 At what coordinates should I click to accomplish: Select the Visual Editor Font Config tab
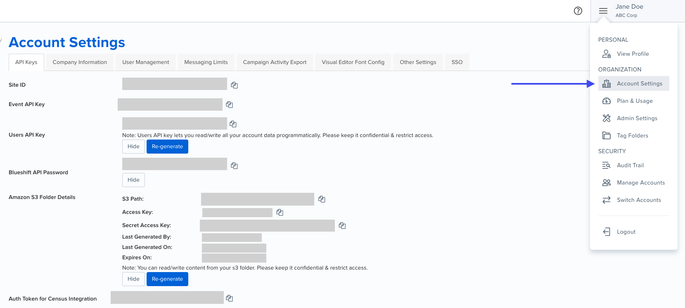[353, 62]
